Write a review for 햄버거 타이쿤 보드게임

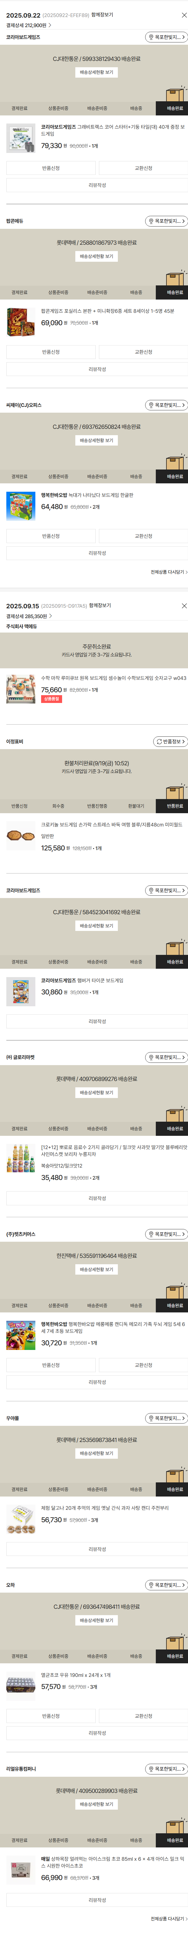point(97,1021)
